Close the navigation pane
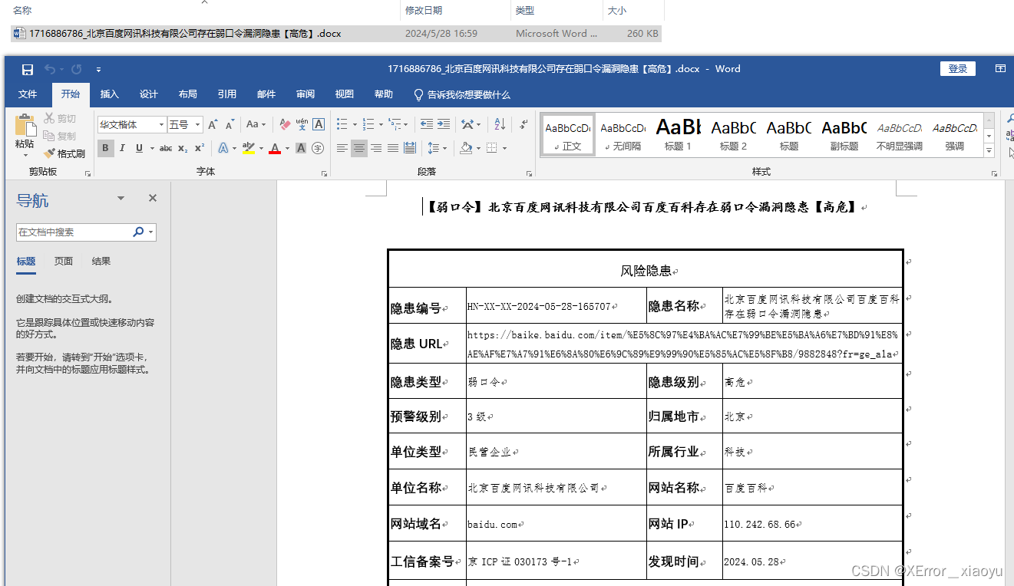The height and width of the screenshot is (586, 1014). tap(153, 199)
